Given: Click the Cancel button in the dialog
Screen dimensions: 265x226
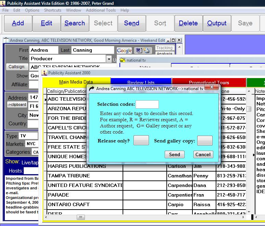Looking at the screenshot, I should coord(203,154).
